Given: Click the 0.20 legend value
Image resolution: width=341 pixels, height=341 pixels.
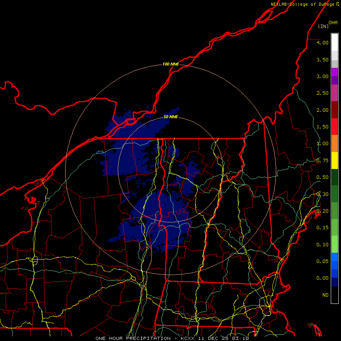Looking at the screenshot, I should [322, 211].
